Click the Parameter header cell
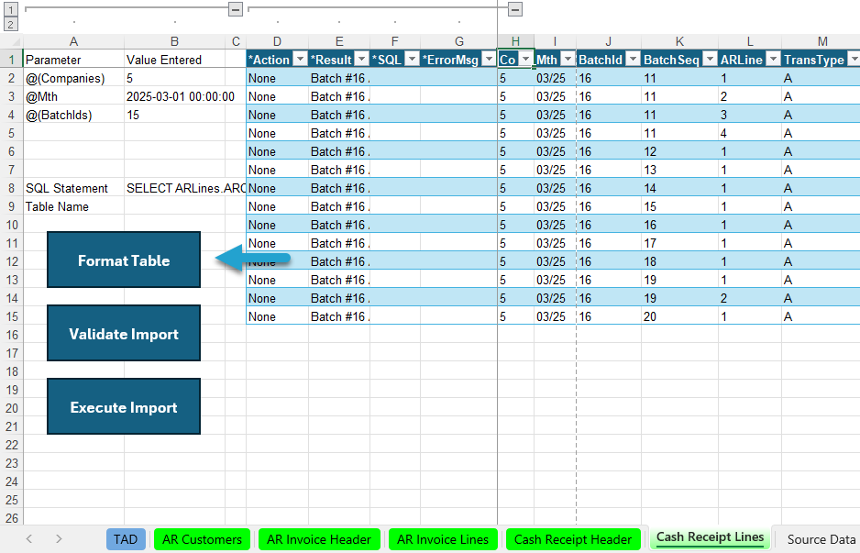 tap(73, 60)
